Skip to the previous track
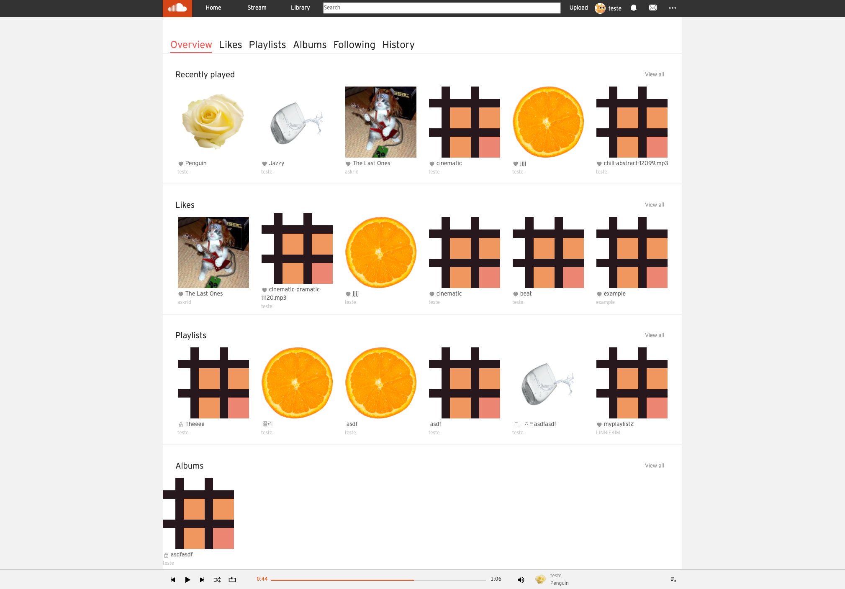This screenshot has width=845, height=589. 172,579
